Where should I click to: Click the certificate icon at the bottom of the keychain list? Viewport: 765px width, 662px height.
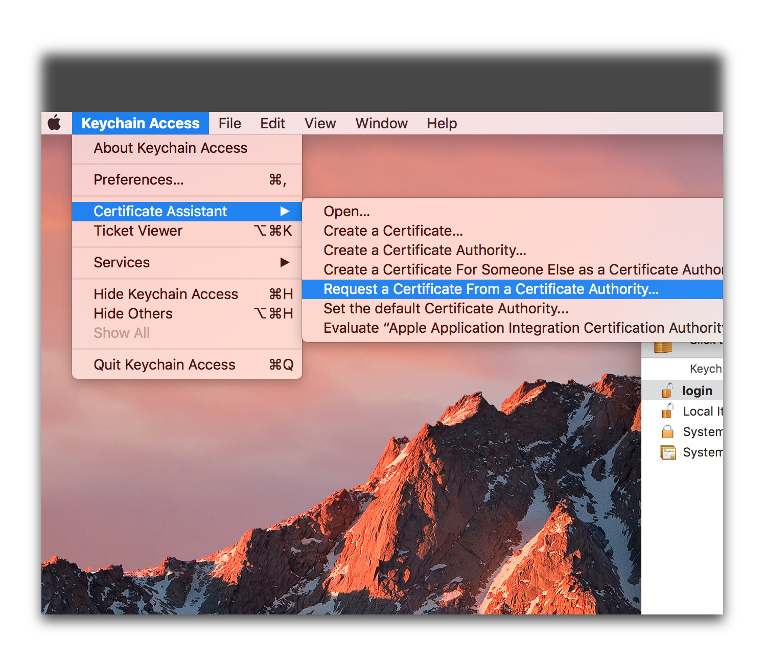pos(667,452)
